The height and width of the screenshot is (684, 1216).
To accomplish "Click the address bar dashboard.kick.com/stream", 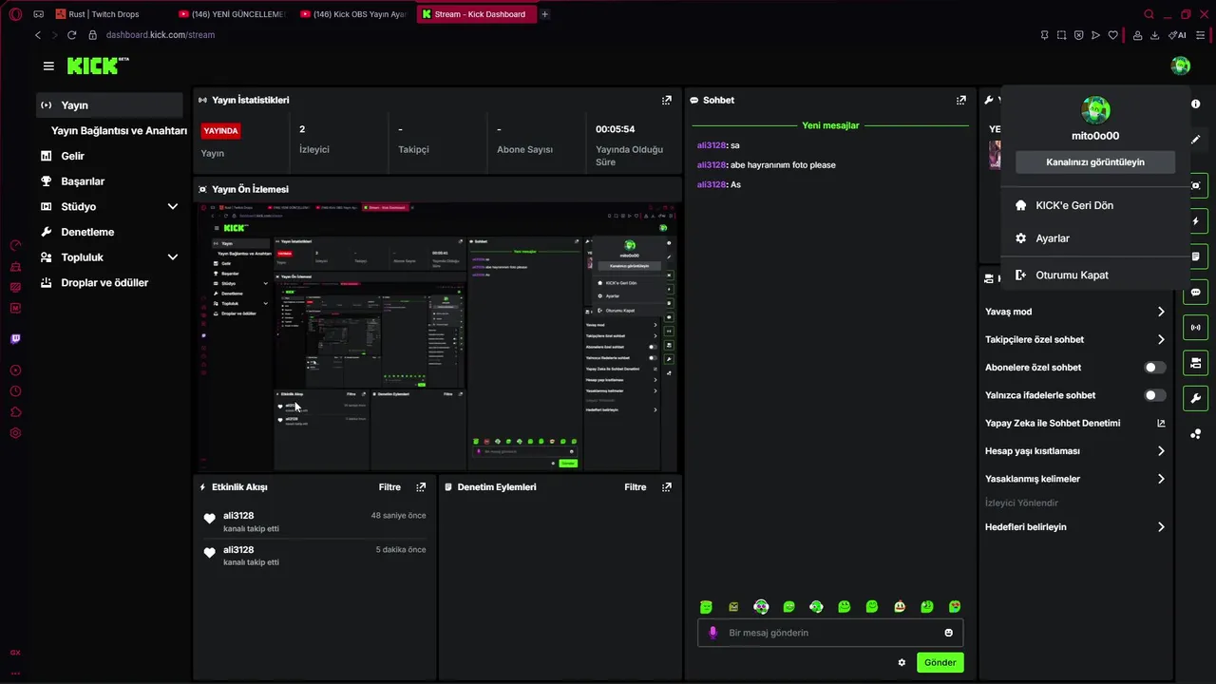I will (161, 35).
